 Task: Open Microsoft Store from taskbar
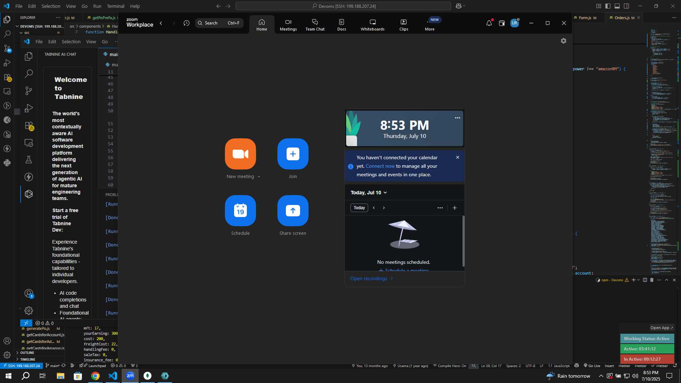point(78,376)
